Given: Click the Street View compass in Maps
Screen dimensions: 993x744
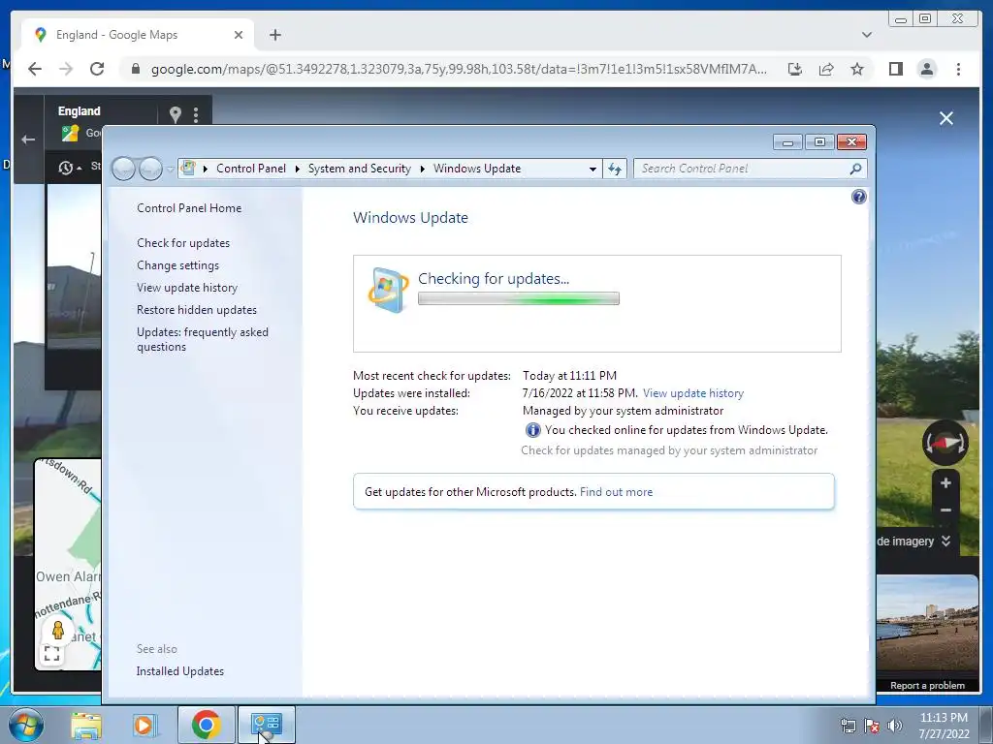Looking at the screenshot, I should [945, 443].
